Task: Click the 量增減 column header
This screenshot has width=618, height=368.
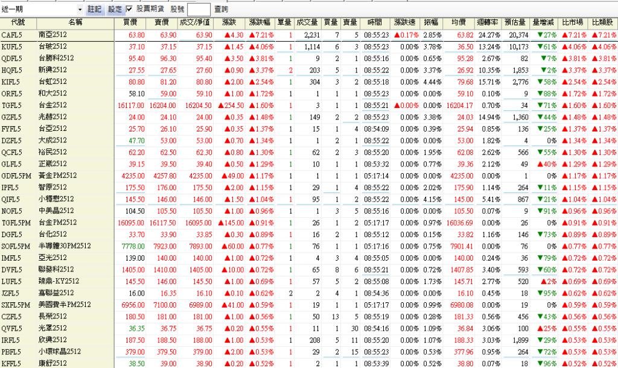Action: pos(546,22)
